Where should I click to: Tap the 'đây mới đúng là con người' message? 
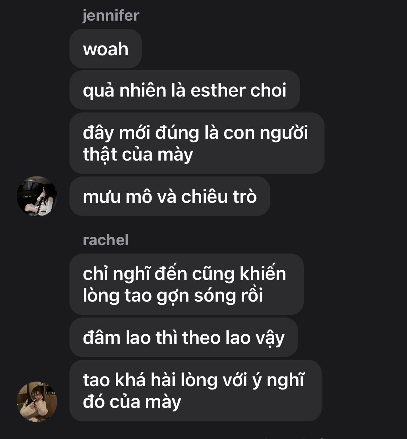(197, 143)
